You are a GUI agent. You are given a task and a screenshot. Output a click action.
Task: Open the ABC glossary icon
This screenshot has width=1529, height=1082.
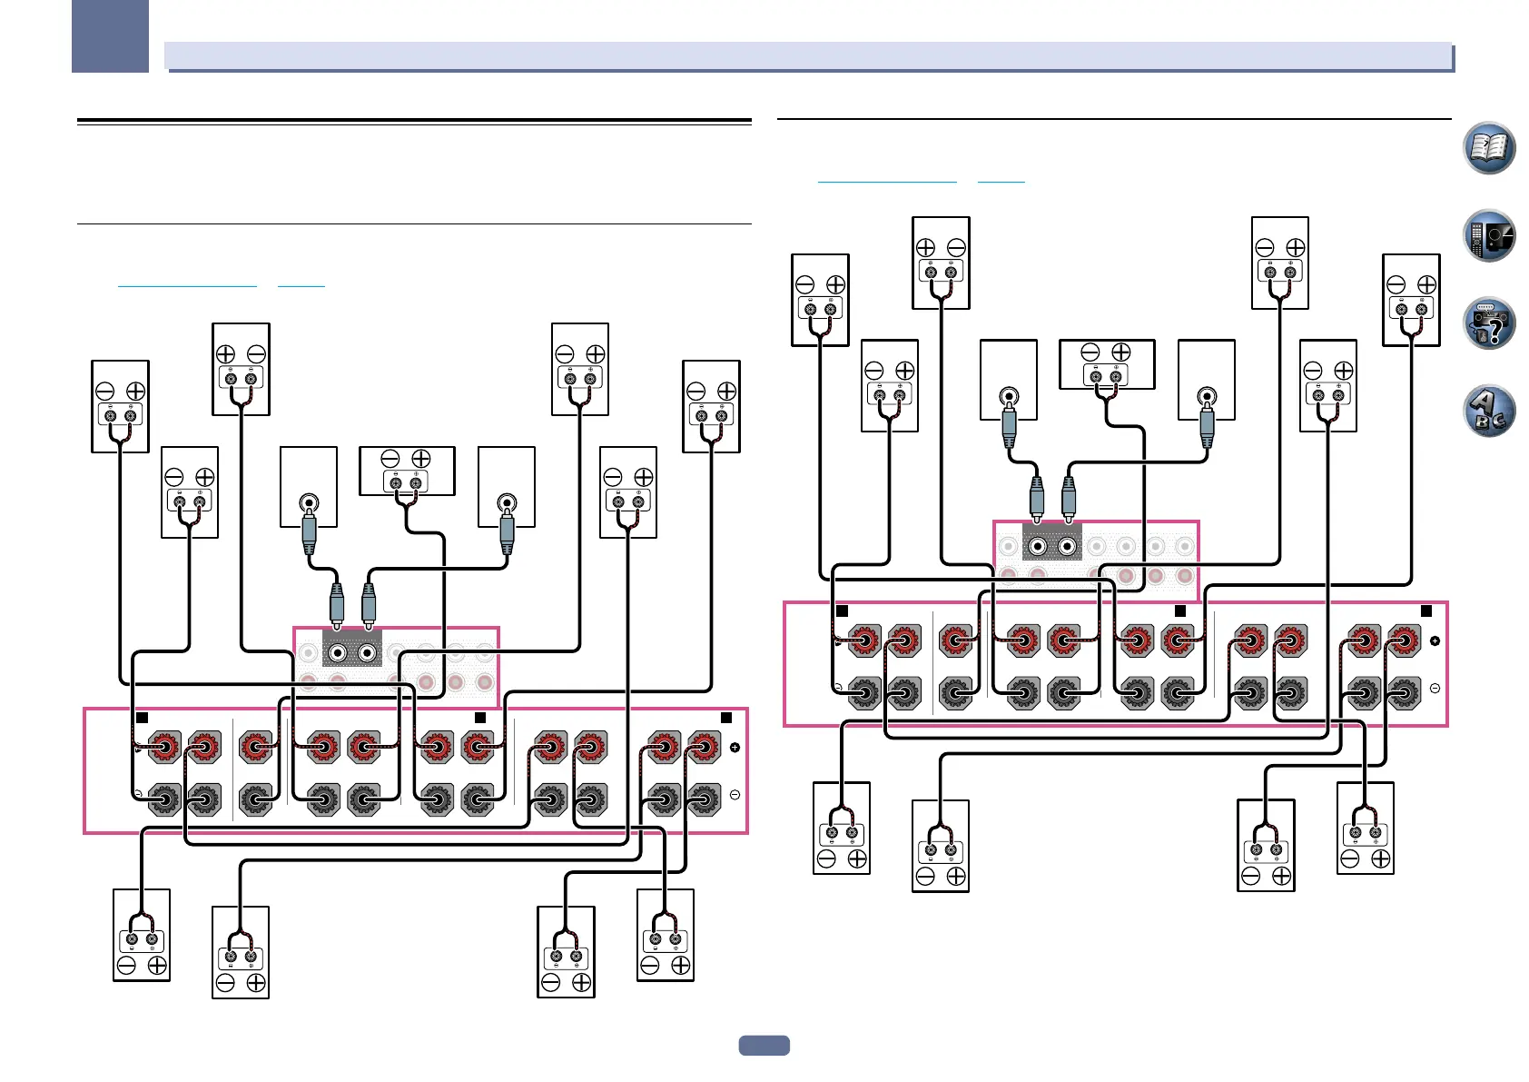[1489, 411]
